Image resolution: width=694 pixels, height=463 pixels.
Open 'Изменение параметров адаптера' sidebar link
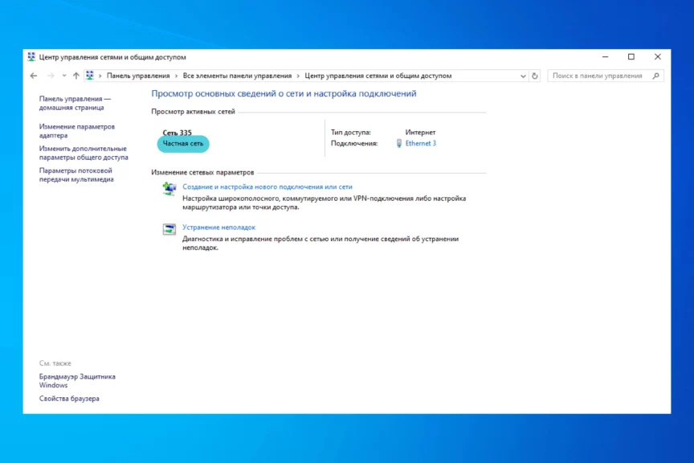(77, 131)
